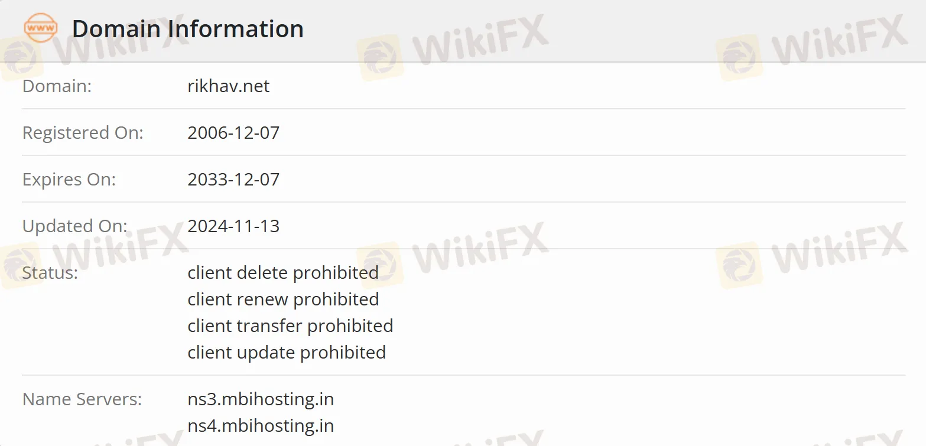Select the rikhav.net domain value
Image resolution: width=926 pixels, height=446 pixels.
coord(228,86)
